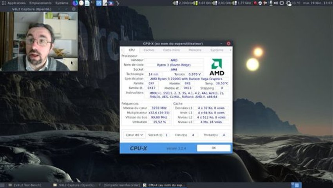Click the Données L1 cache value
333x188 pixels.
[x=211, y=108]
